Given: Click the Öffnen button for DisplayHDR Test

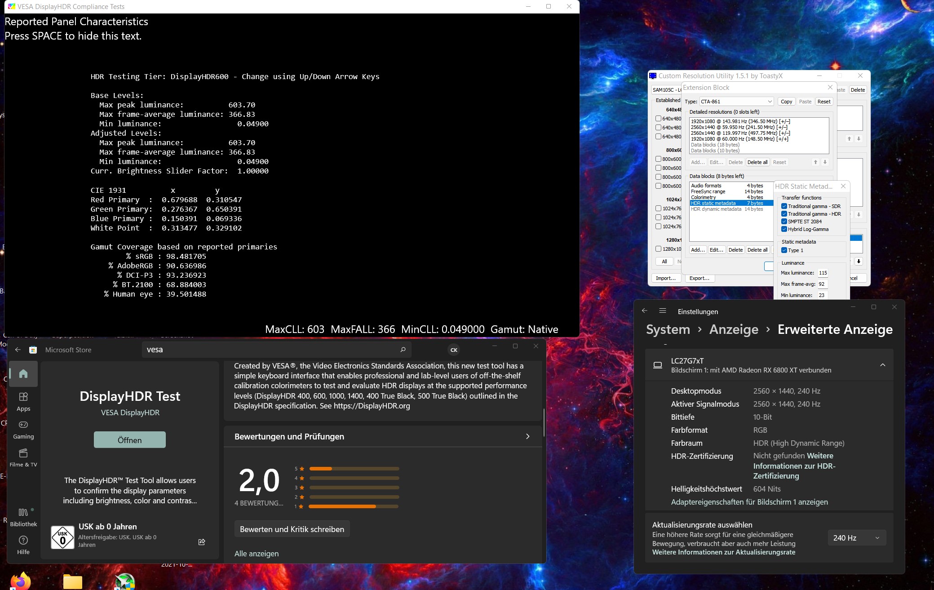Looking at the screenshot, I should (x=129, y=440).
